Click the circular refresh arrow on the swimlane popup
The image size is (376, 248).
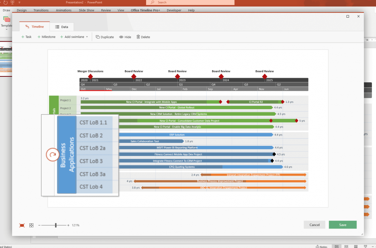click(x=53, y=155)
